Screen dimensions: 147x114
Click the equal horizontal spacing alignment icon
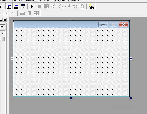pyautogui.click(x=6, y=14)
